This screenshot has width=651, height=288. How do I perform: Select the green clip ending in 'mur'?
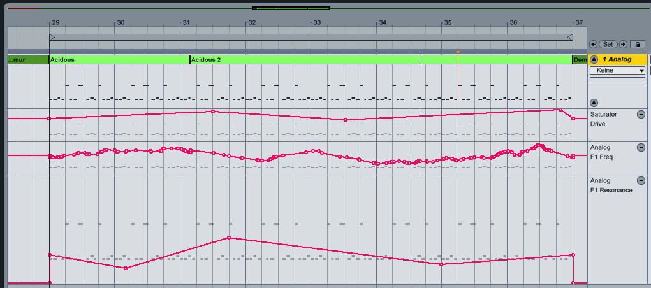click(28, 60)
